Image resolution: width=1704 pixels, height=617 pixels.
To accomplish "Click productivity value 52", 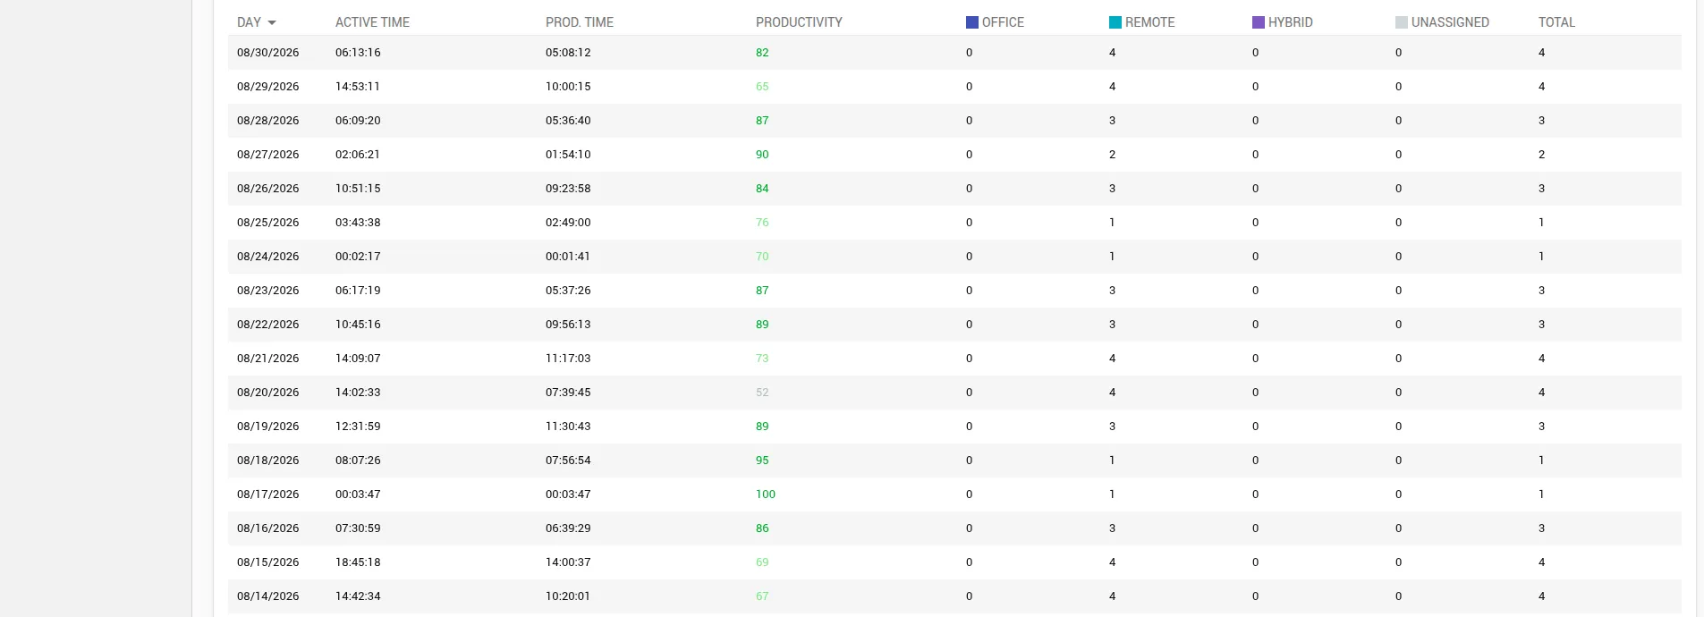I will [762, 393].
